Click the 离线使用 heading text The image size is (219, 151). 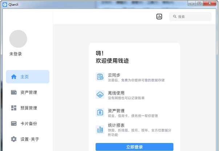tap(116, 93)
